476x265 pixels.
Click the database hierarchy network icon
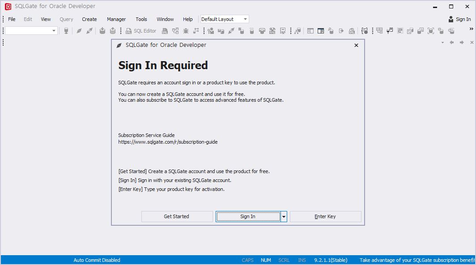[297, 31]
